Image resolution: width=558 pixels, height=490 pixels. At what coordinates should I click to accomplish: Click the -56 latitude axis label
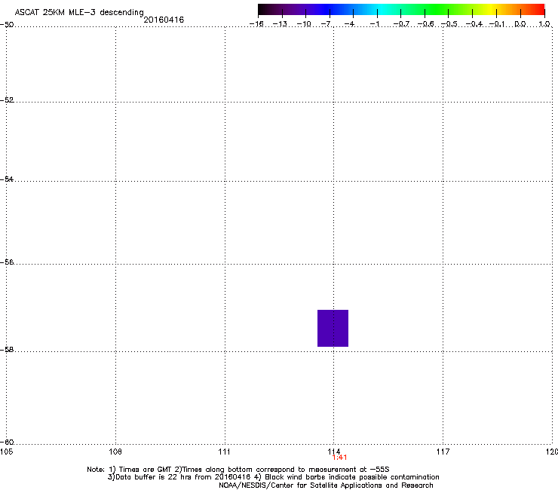coord(7,262)
